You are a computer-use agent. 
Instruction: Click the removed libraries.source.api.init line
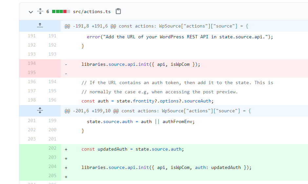coord(141,64)
